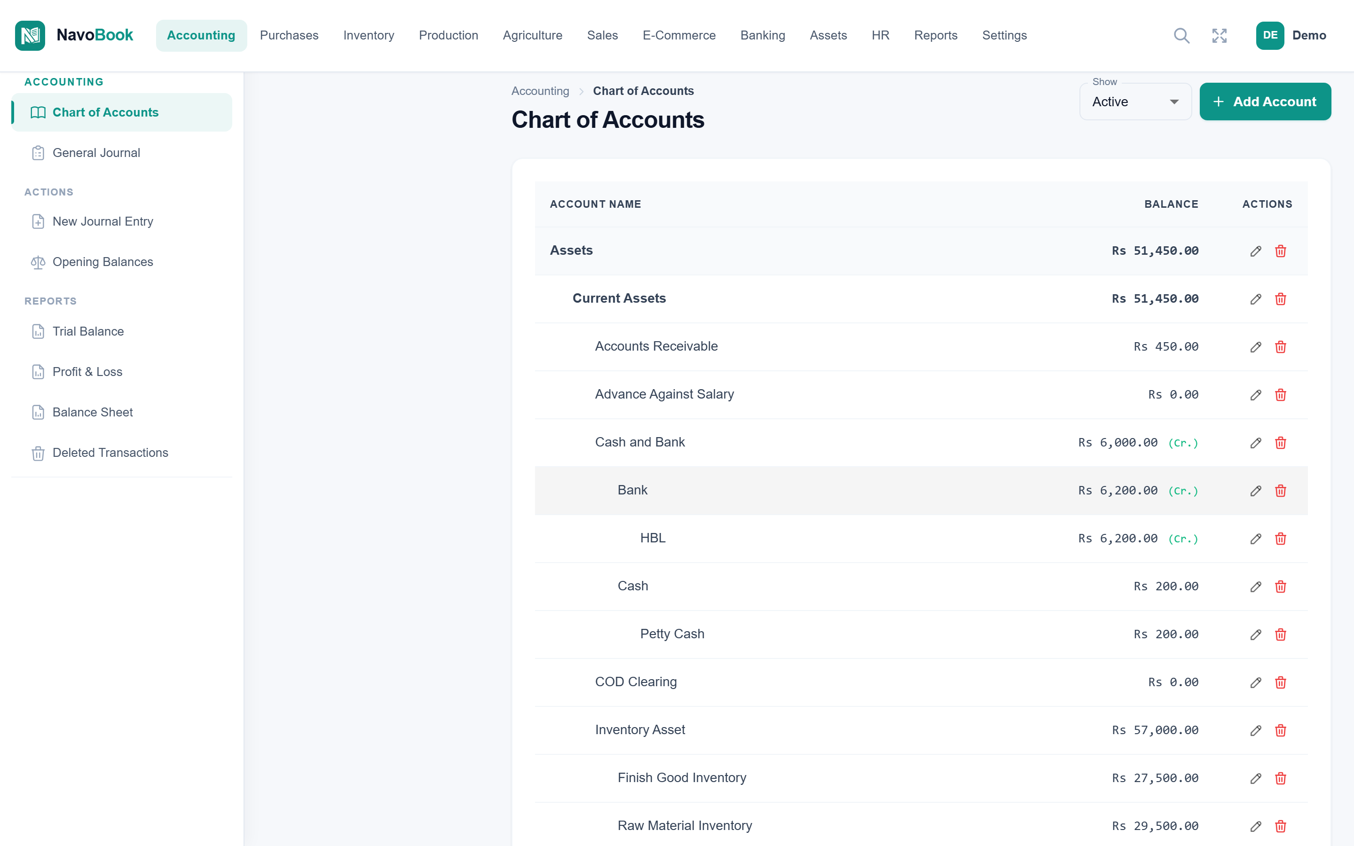Delete the Cash and Bank account
This screenshot has height=846, width=1354.
click(1280, 443)
